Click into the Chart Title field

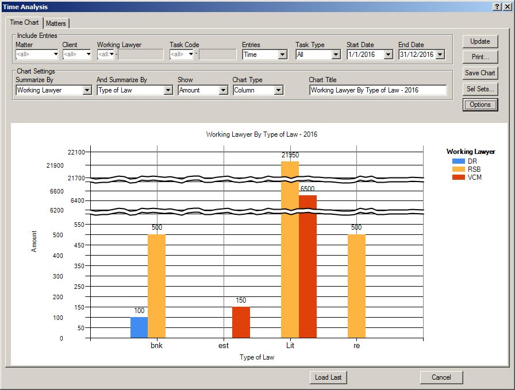click(x=378, y=90)
